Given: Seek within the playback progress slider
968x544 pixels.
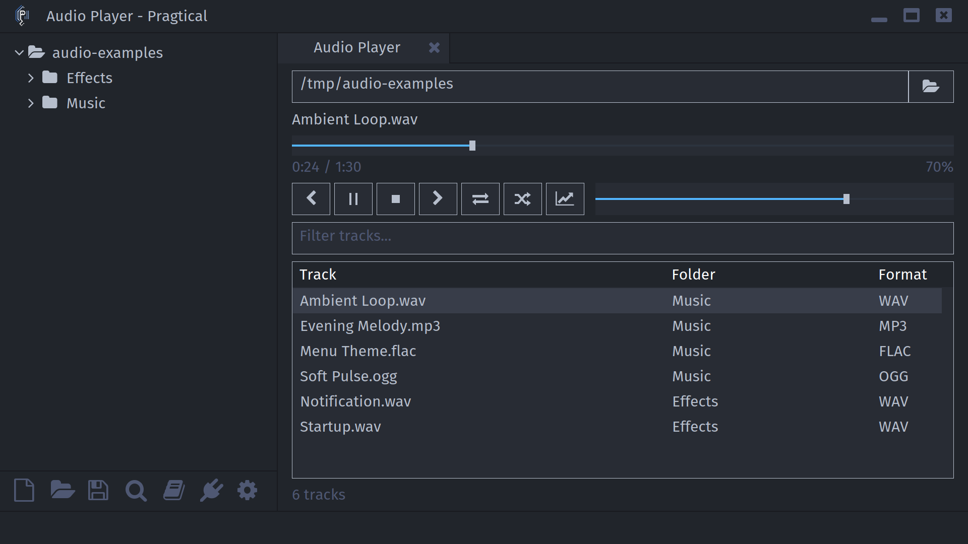Looking at the screenshot, I should coord(623,146).
